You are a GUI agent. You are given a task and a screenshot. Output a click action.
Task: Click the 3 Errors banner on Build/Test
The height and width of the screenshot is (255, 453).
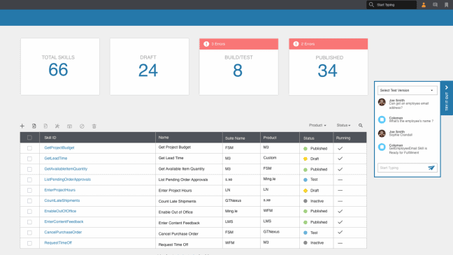pos(238,44)
